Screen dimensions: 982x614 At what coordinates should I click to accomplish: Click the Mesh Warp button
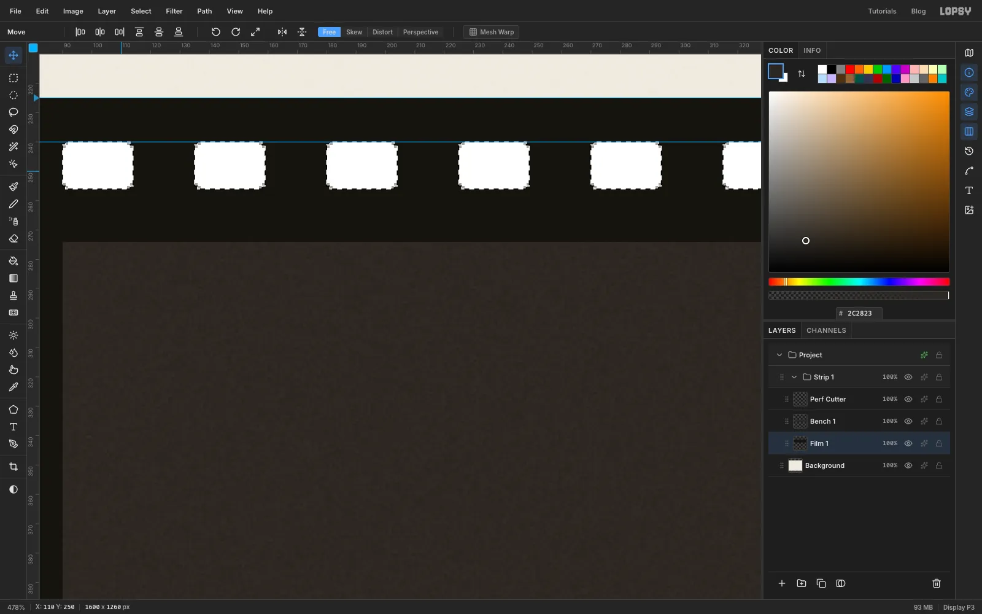click(491, 32)
